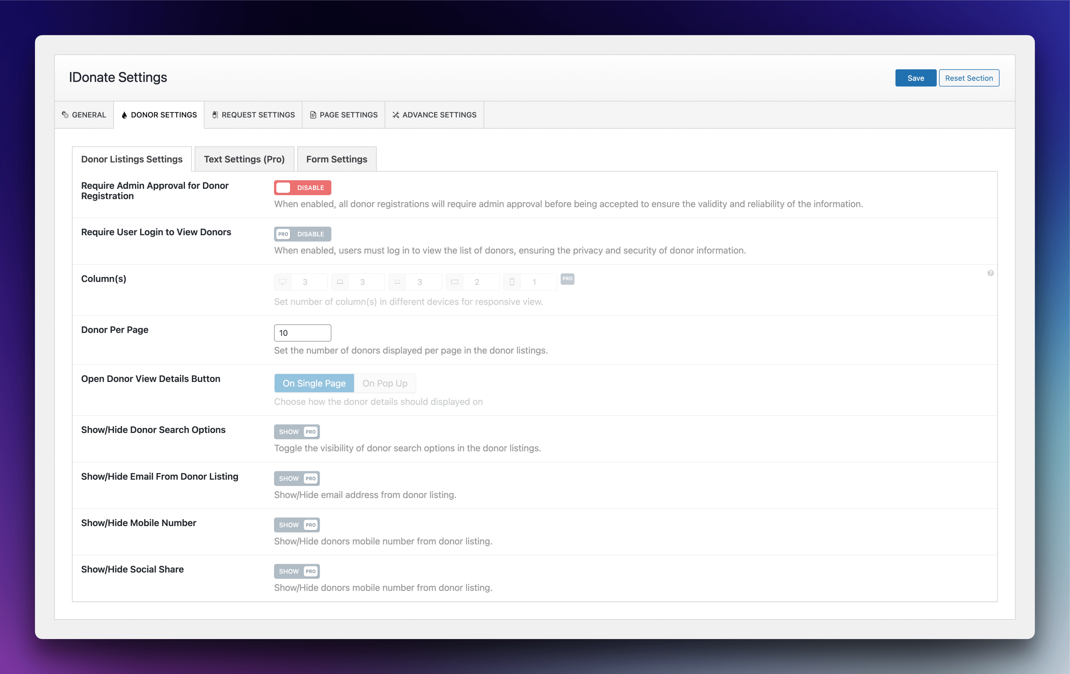Click the PRO badge next to Column(s) inputs
1070x674 pixels.
tap(568, 279)
